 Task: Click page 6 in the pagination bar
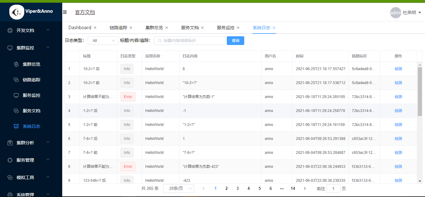[x=270, y=188]
